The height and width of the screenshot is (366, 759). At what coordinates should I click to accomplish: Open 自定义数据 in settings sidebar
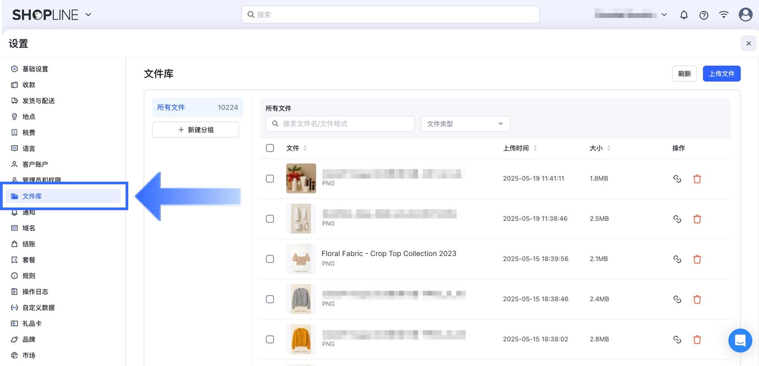pos(38,308)
